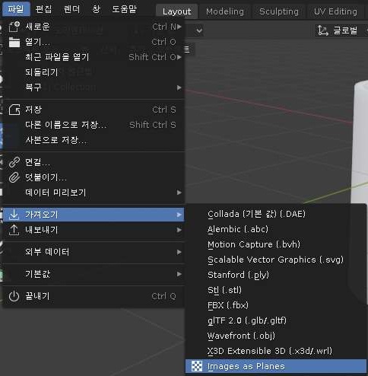This screenshot has height=376, width=368.
Task: Expand the 최근 파일을 열기 submenu
Action: click(94, 57)
